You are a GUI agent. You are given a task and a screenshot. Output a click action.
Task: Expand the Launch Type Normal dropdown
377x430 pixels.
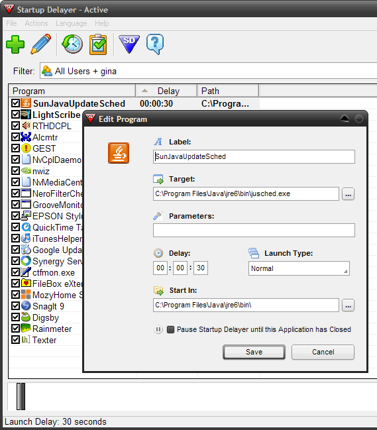click(299, 268)
